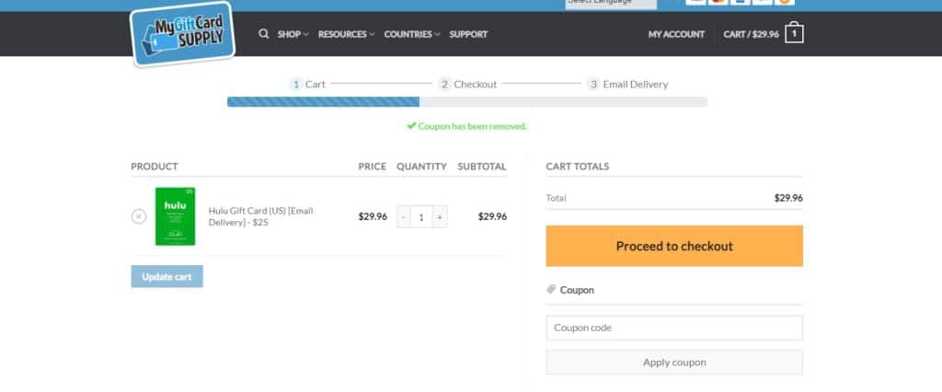
Task: Remove Hulu gift card with X icon
Action: (139, 216)
